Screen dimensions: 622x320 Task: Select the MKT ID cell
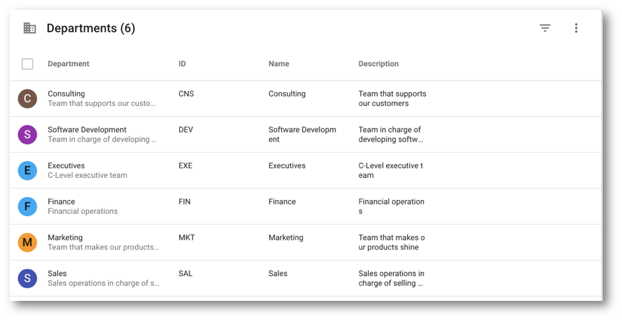[187, 237]
